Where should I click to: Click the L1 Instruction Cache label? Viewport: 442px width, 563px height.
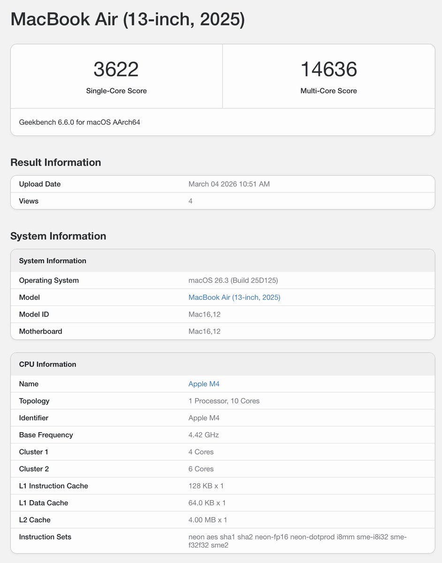pos(53,486)
